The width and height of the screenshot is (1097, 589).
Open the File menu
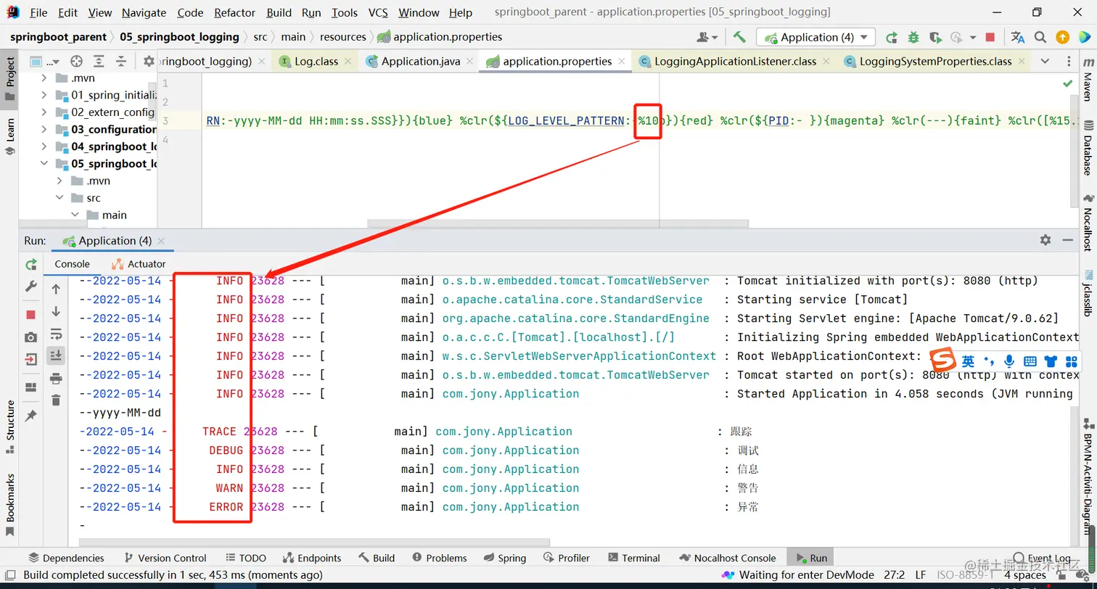coord(38,12)
